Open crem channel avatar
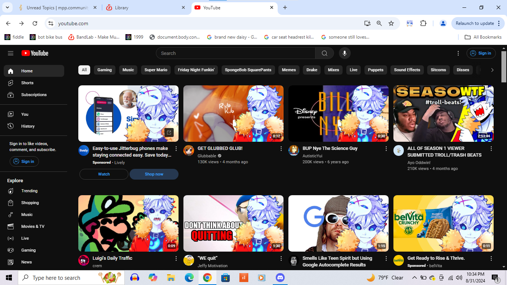The height and width of the screenshot is (285, 507). [x=84, y=260]
